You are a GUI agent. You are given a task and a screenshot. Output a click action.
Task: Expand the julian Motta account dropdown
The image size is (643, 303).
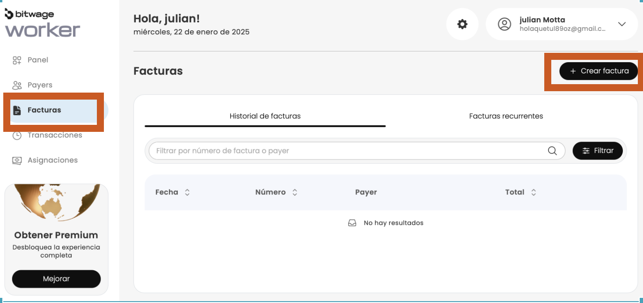point(621,24)
